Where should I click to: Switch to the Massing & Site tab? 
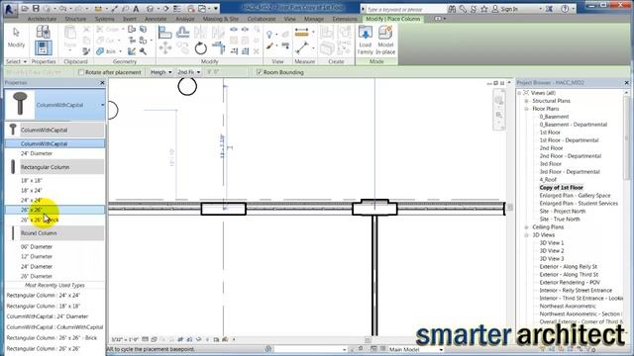[221, 19]
